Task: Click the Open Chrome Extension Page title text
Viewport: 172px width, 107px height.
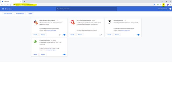Action: click(x=47, y=21)
